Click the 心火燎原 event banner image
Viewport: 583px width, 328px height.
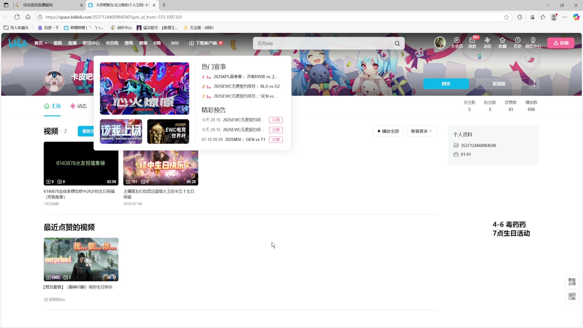(145, 88)
